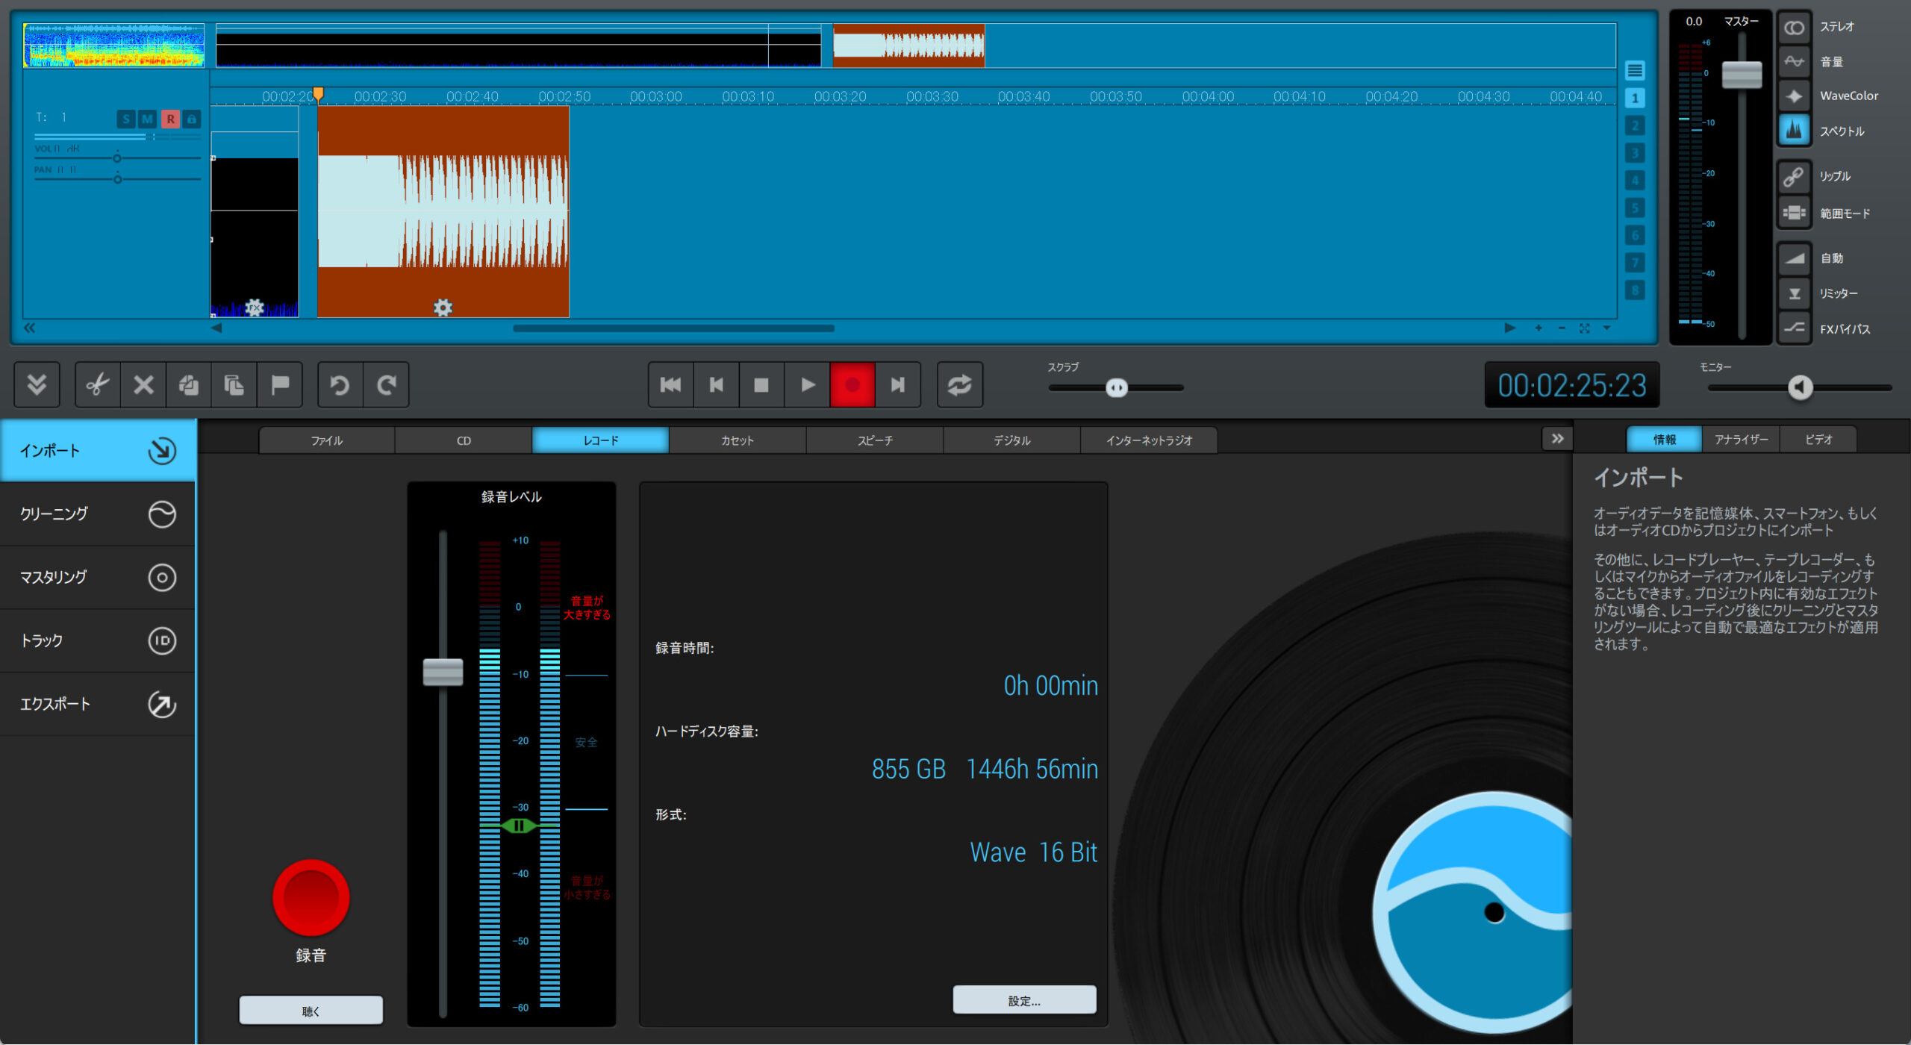1911x1045 pixels.
Task: Toggle the 音量 volume curve
Action: tap(1794, 62)
